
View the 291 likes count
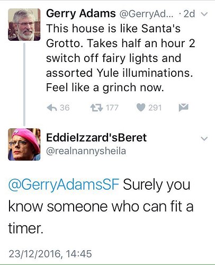coord(155,108)
